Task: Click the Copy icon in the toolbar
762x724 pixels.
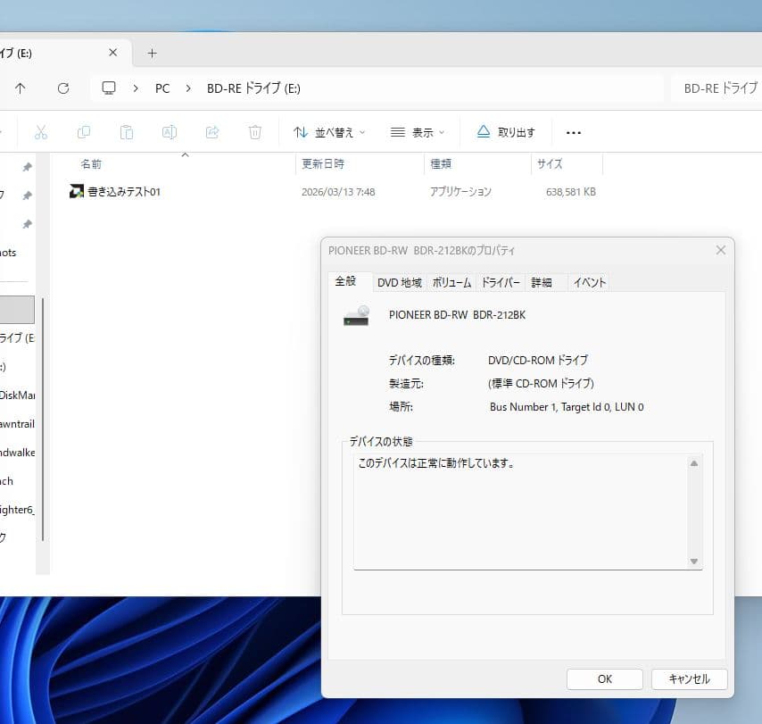Action: [84, 132]
